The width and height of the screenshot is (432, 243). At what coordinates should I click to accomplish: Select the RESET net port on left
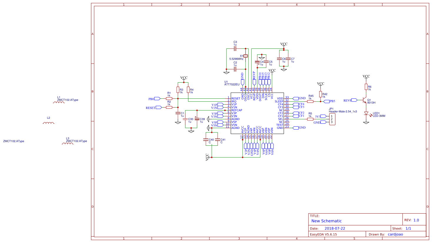tap(159, 108)
